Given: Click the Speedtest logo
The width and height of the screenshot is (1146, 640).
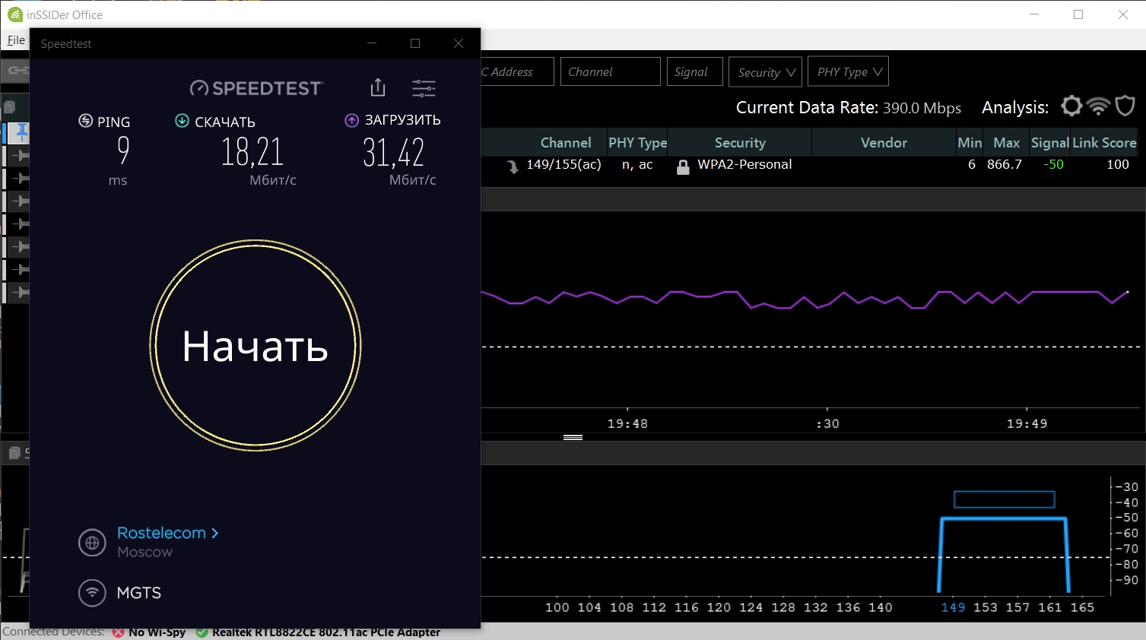Looking at the screenshot, I should click(x=256, y=88).
